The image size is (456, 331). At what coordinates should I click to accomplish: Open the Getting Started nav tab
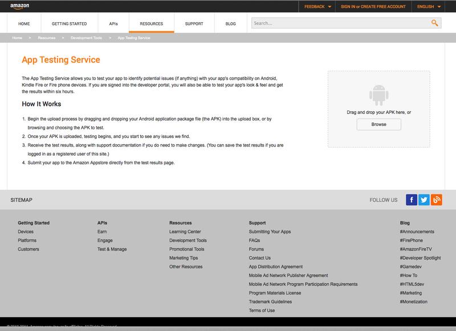click(69, 23)
